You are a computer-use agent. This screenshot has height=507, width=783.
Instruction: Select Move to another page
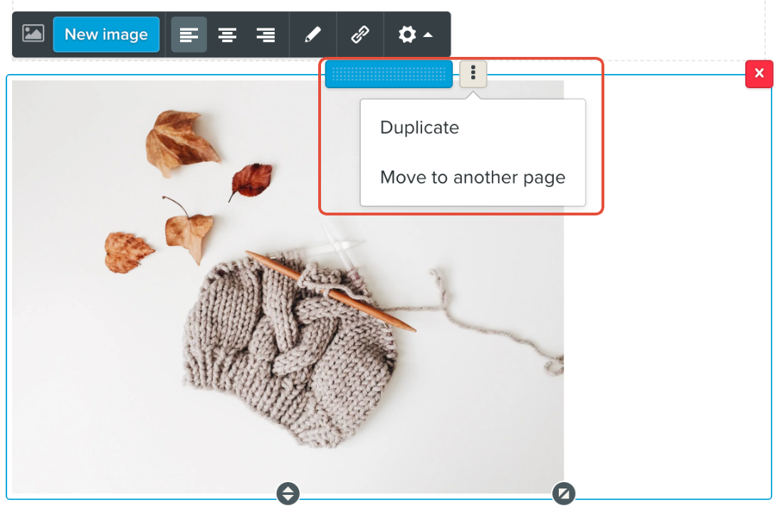(x=472, y=177)
